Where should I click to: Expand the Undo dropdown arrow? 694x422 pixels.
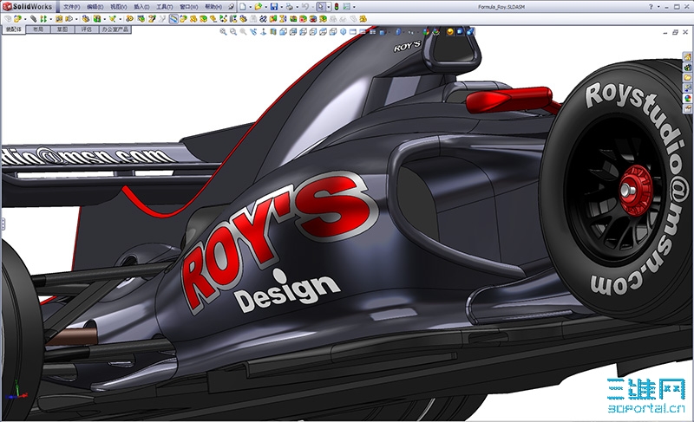(312, 7)
